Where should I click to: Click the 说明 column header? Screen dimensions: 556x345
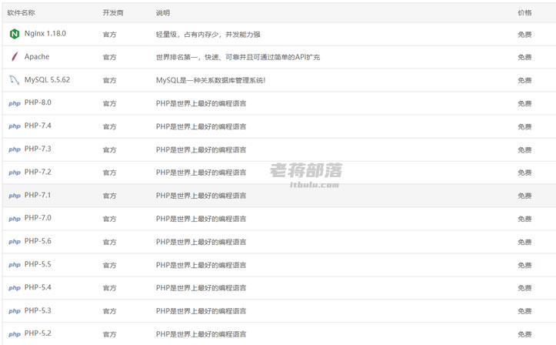click(163, 13)
